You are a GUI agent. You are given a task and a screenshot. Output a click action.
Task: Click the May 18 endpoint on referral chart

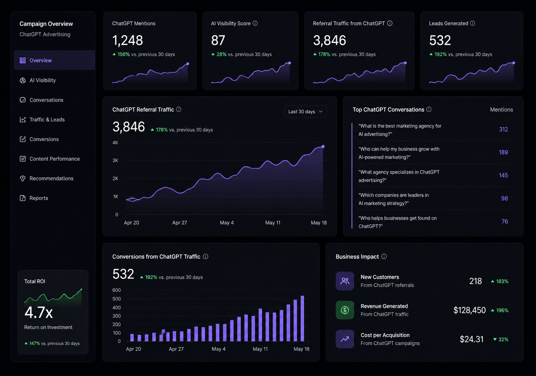pyautogui.click(x=323, y=146)
